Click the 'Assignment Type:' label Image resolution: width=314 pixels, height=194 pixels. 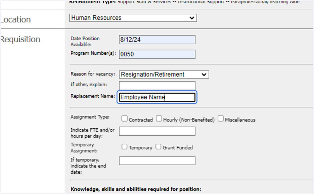click(x=90, y=117)
